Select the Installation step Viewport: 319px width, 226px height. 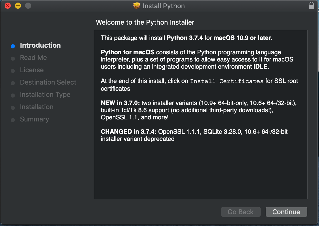click(37, 107)
